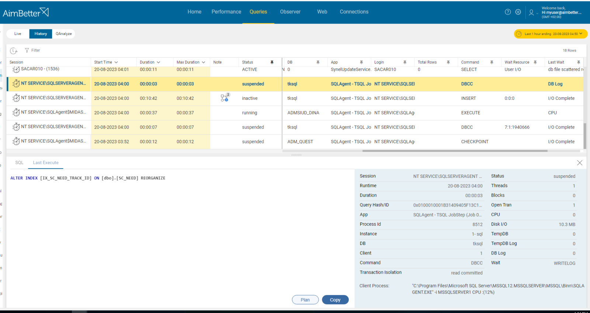The image size is (590, 313).
Task: Open the Web menu
Action: click(x=322, y=12)
